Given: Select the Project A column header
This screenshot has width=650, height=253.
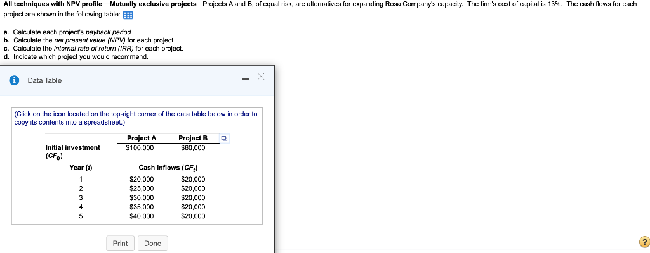Looking at the screenshot, I should 142,138.
